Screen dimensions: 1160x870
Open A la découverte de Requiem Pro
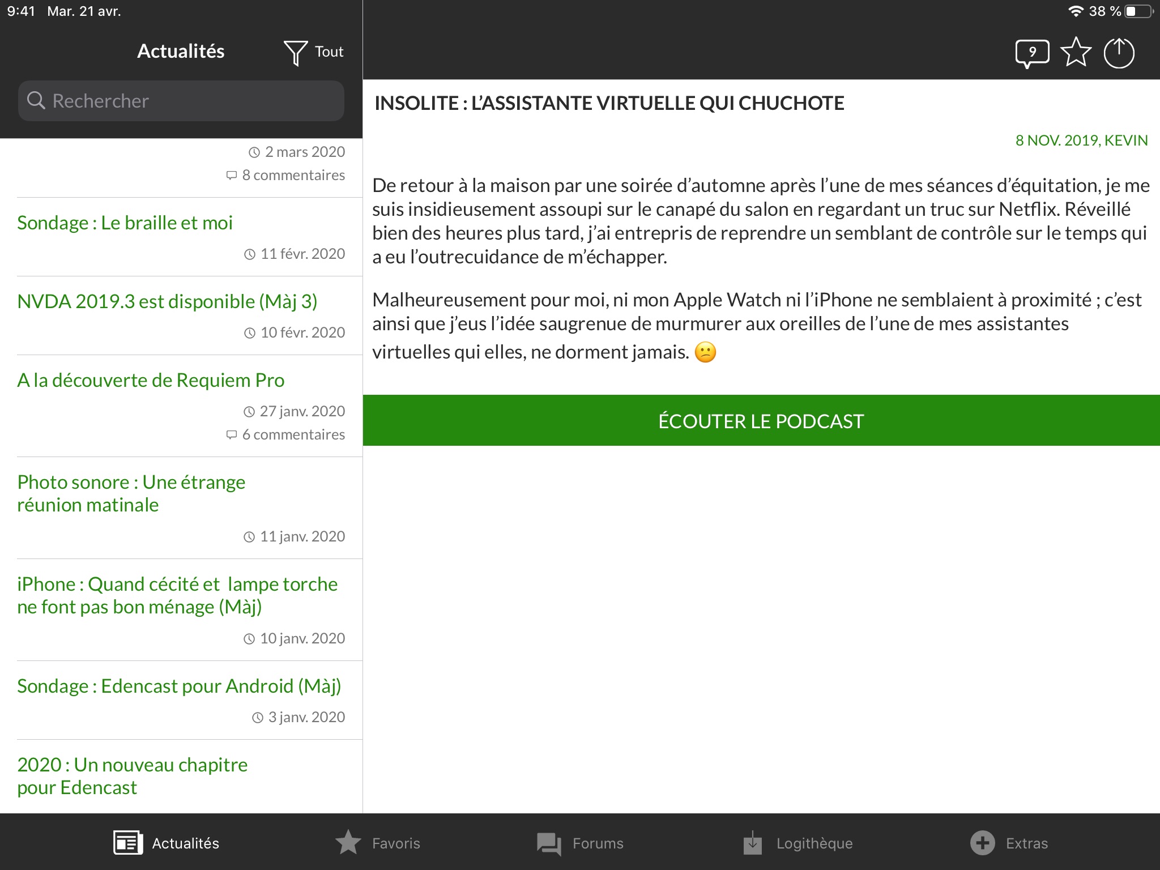click(181, 406)
